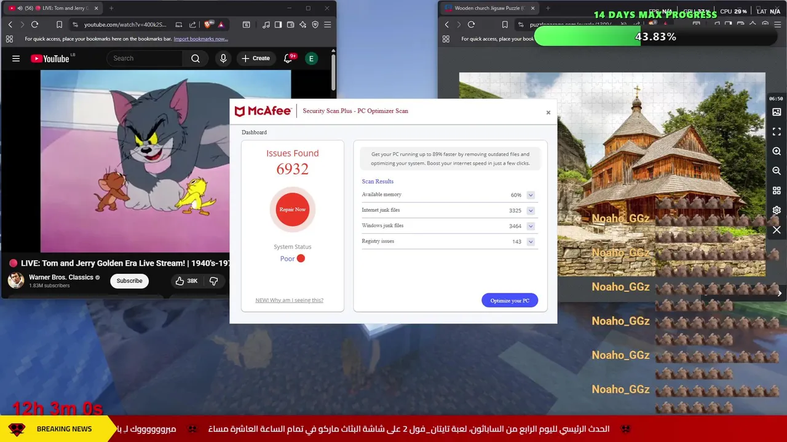Image resolution: width=787 pixels, height=442 pixels.
Task: Reload the YouTube page
Action: (34, 25)
